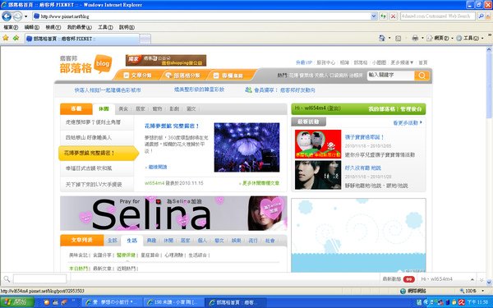Open a new blank browser tab
The image size is (493, 308).
pyautogui.click(x=145, y=39)
